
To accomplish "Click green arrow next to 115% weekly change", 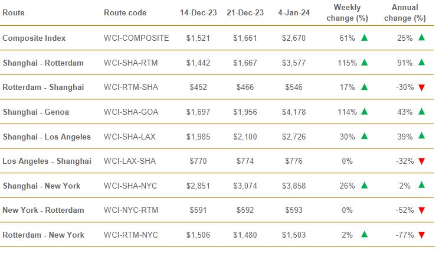I will click(x=364, y=62).
